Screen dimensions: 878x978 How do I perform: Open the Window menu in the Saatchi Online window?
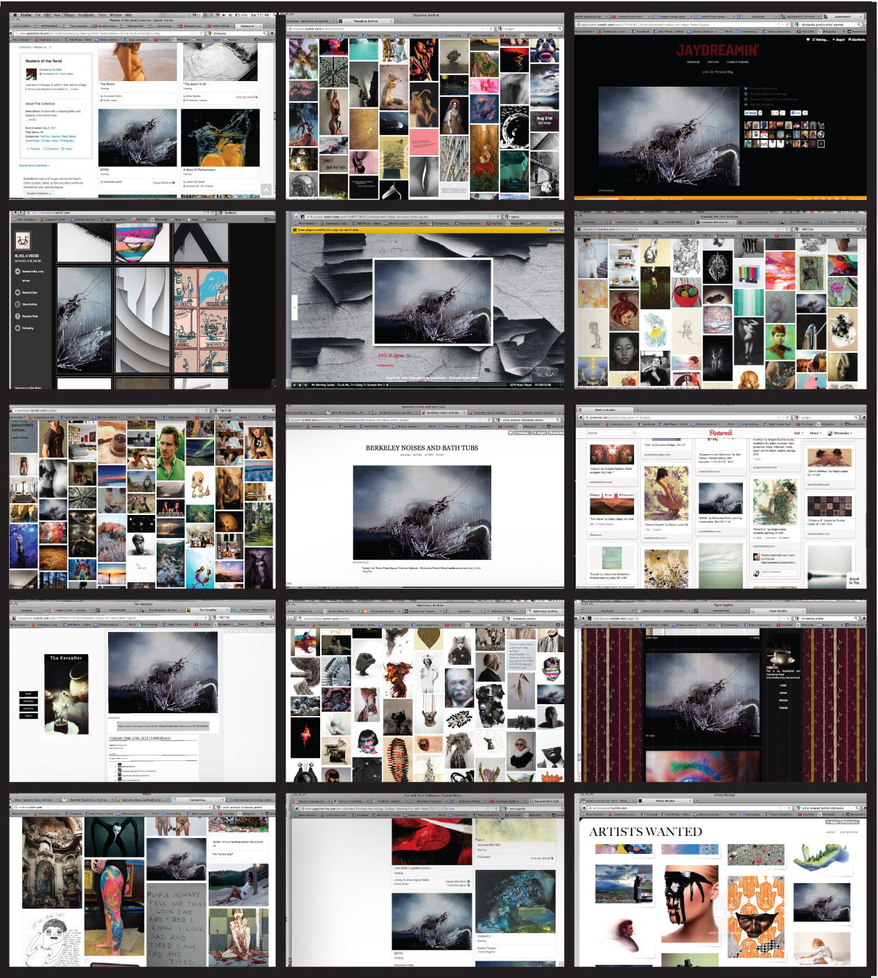tap(115, 15)
